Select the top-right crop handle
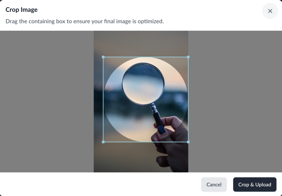The width and height of the screenshot is (282, 196). (x=188, y=57)
